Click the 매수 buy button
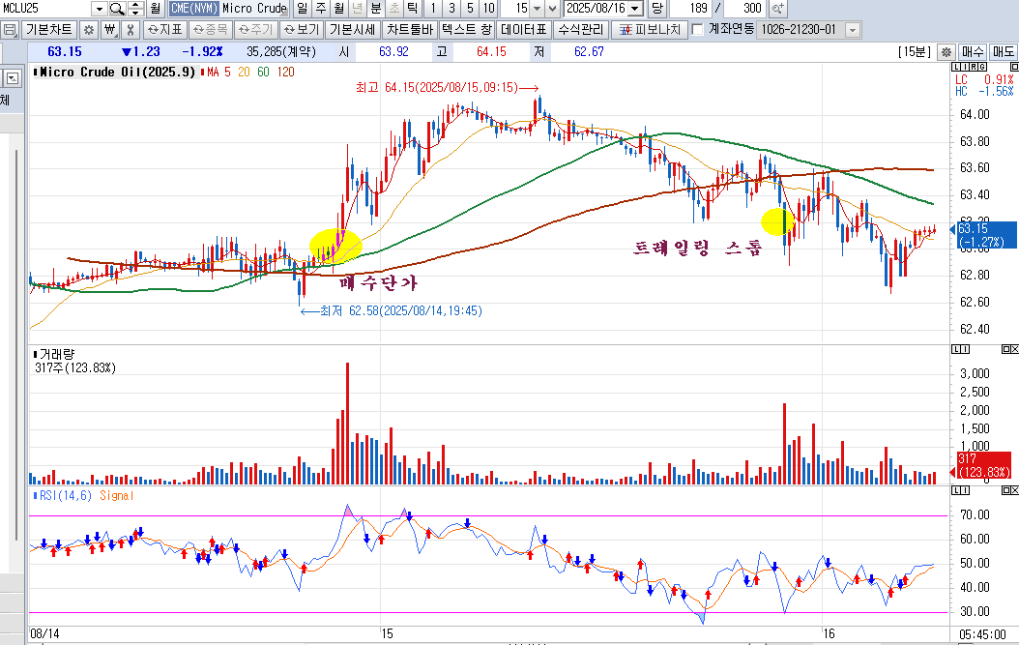Screen dimensions: 1019x645 (973, 52)
